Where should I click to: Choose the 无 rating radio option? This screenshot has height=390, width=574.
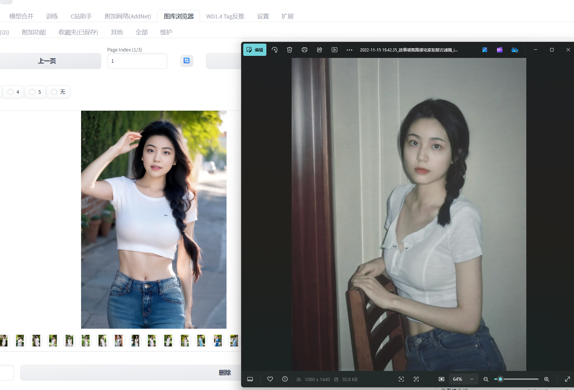(x=54, y=92)
